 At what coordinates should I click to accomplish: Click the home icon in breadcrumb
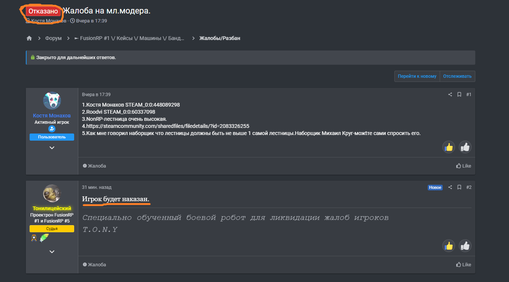pyautogui.click(x=29, y=38)
